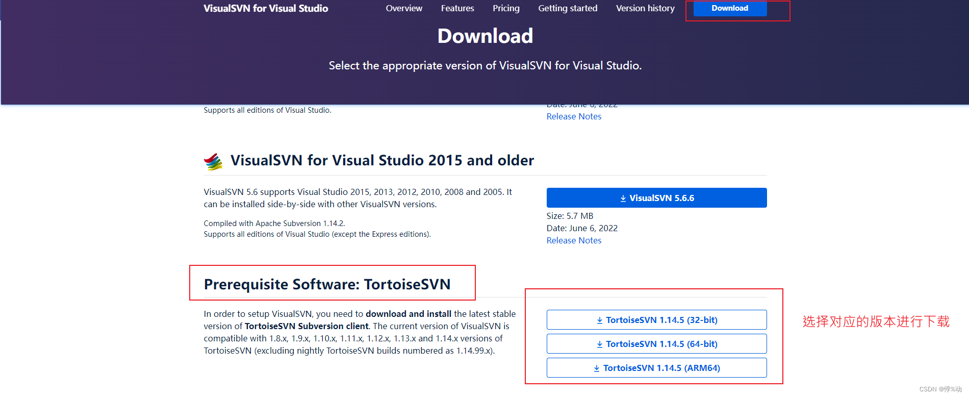Image resolution: width=969 pixels, height=397 pixels.
Task: Click 'Supports all editions of Visual Studio.' text
Action: (267, 110)
